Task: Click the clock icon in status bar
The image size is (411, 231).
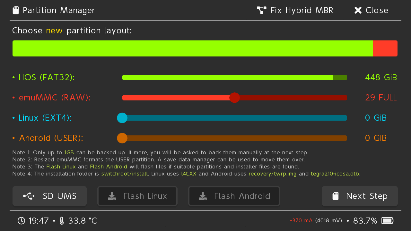Action: (x=21, y=221)
